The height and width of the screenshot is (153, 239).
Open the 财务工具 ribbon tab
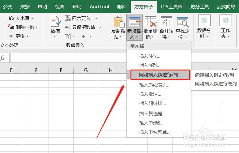(x=199, y=7)
